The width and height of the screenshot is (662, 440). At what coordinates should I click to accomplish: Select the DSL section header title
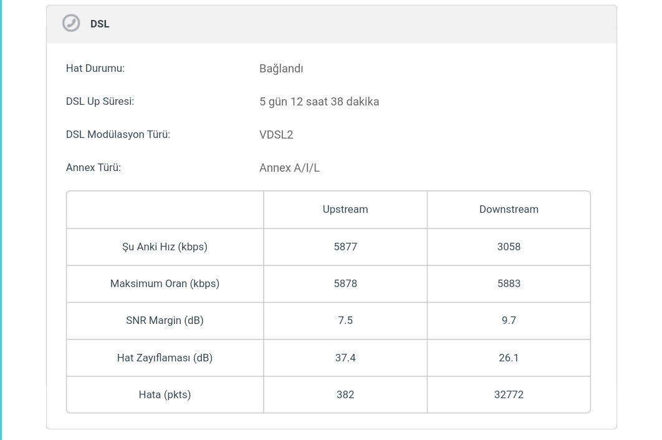click(100, 24)
